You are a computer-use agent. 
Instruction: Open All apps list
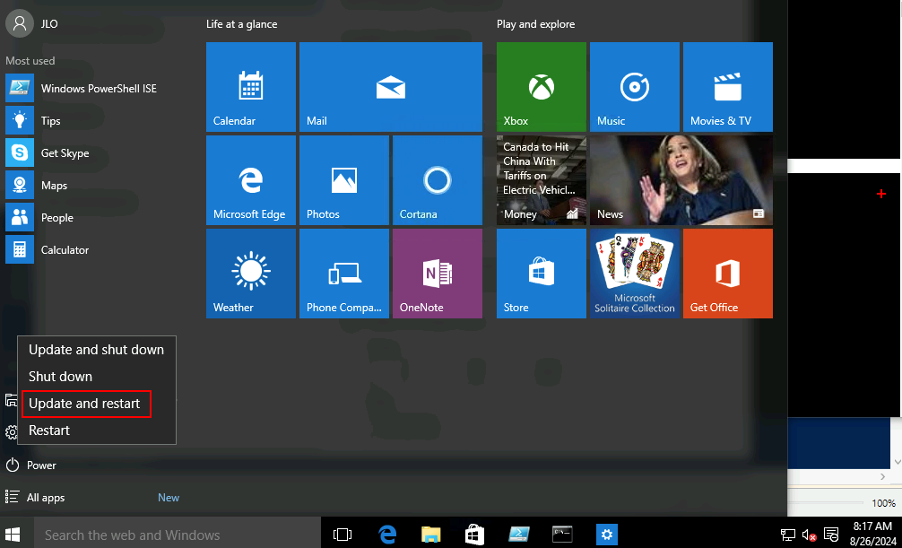click(35, 498)
